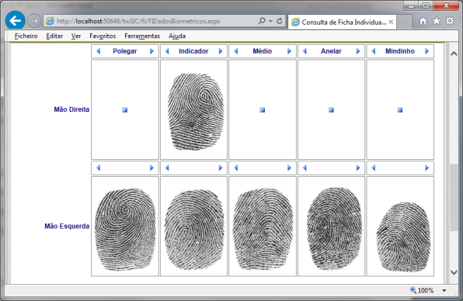The height and width of the screenshot is (301, 463).
Task: Click left arrow above left-hand Anelar print
Action: tap(305, 168)
